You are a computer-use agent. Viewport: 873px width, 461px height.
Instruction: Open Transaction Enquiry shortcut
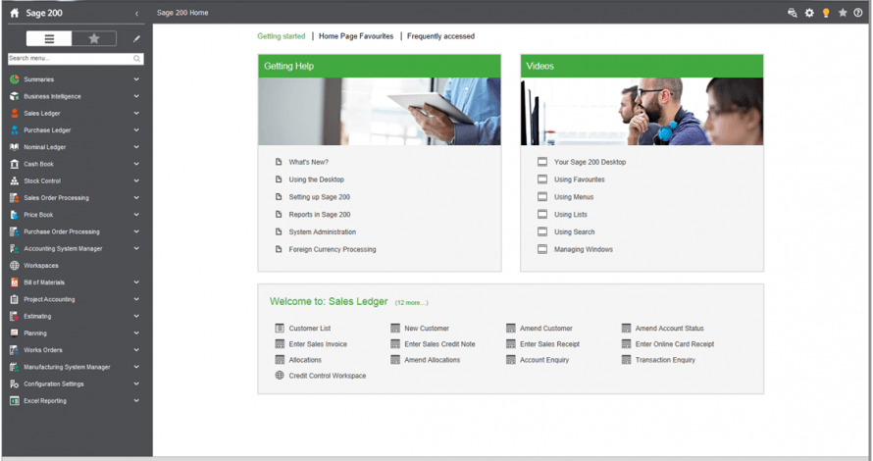tap(665, 360)
